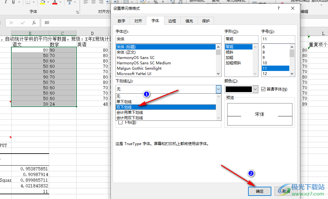Switch to the 填充 tab

(x=189, y=21)
